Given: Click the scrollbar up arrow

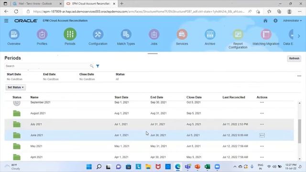Looking at the screenshot, I should [300, 103].
